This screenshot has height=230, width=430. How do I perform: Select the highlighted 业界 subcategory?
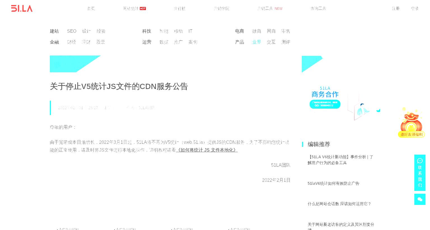[257, 42]
